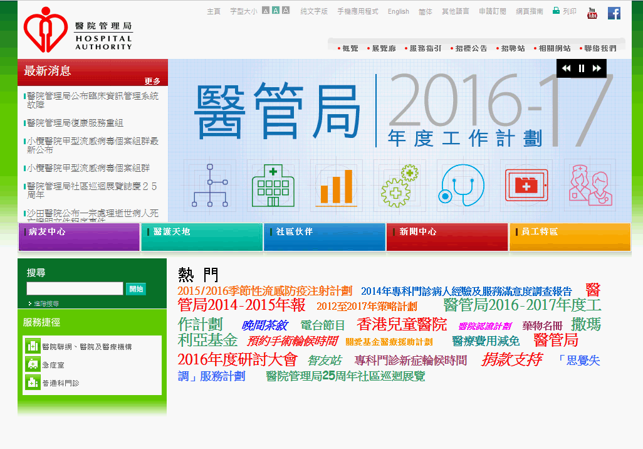Select the blue 社區伙伴 tab
Viewport: 643px width, 449px height.
325,236
